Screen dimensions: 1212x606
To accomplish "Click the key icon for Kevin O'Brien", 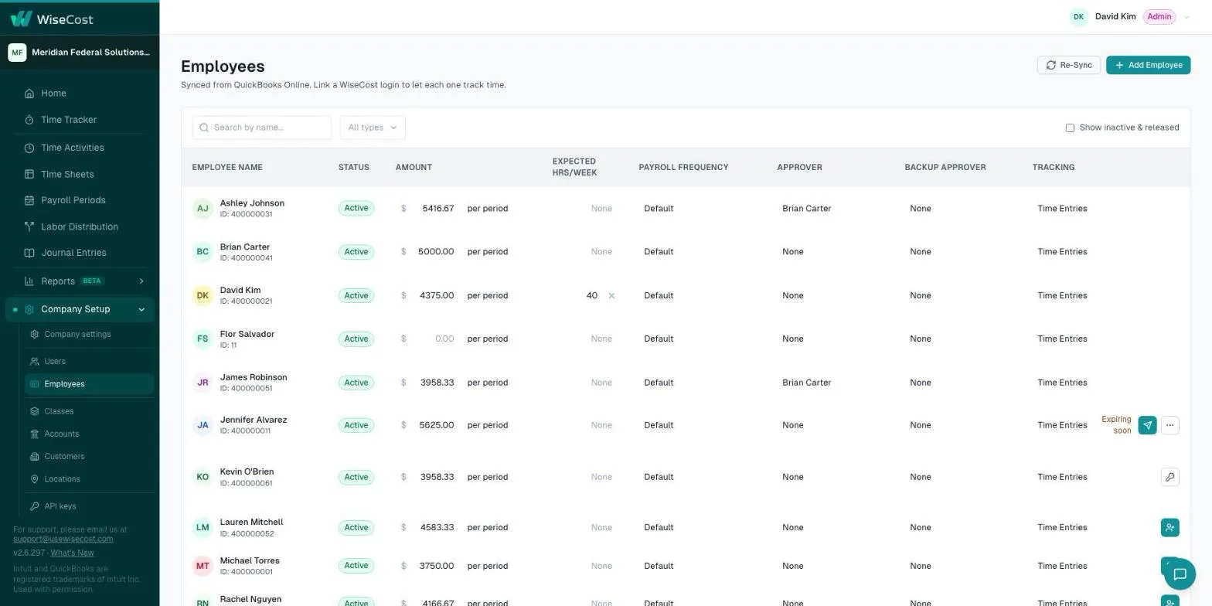I will [x=1169, y=477].
